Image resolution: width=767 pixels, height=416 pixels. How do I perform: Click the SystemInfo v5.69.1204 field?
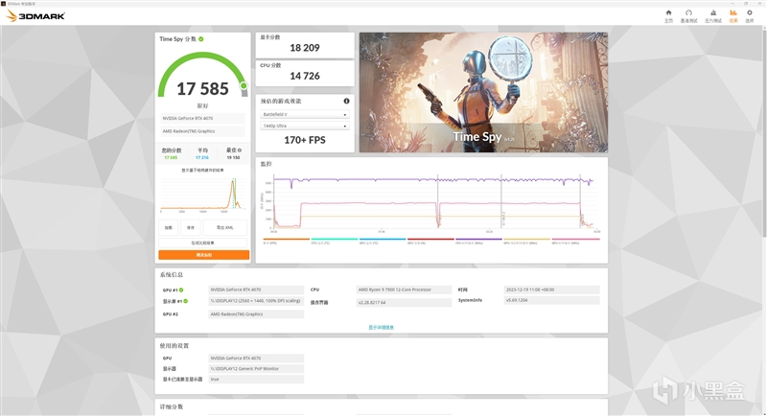[x=552, y=300]
